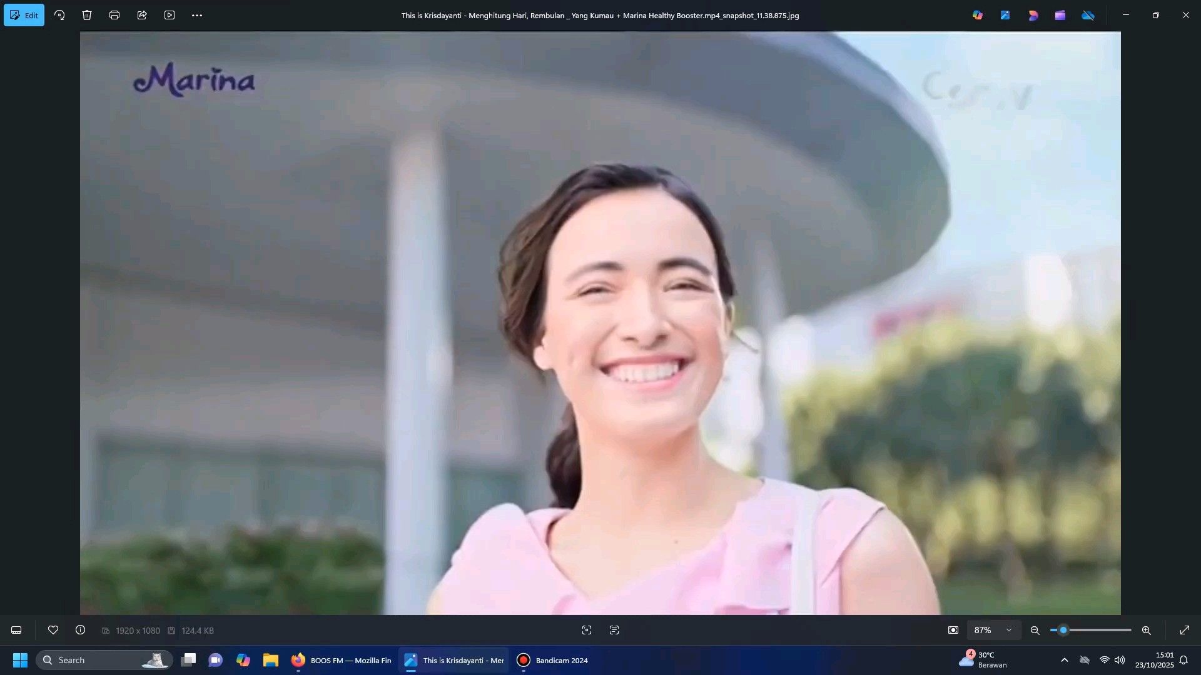Open Microsoft Designer from title bar
Viewport: 1201px width, 675px height.
coord(1033,15)
